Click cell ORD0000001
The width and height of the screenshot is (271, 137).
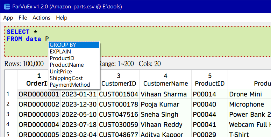(x=39, y=94)
